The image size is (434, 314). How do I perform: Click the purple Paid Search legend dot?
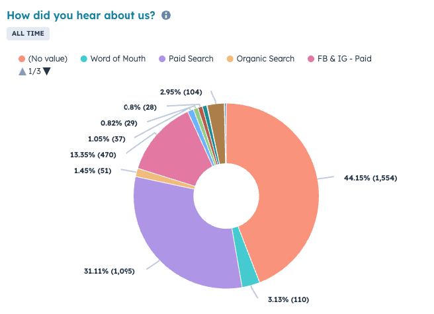click(161, 59)
